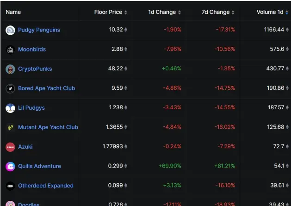The width and height of the screenshot is (291, 206).
Task: Open the Doodles collection link
Action: tap(29, 204)
